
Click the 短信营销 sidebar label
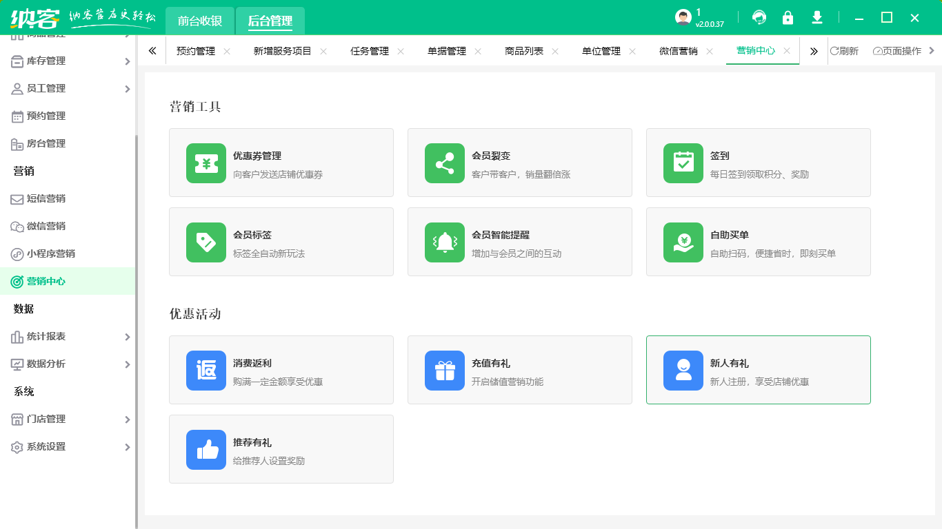46,199
